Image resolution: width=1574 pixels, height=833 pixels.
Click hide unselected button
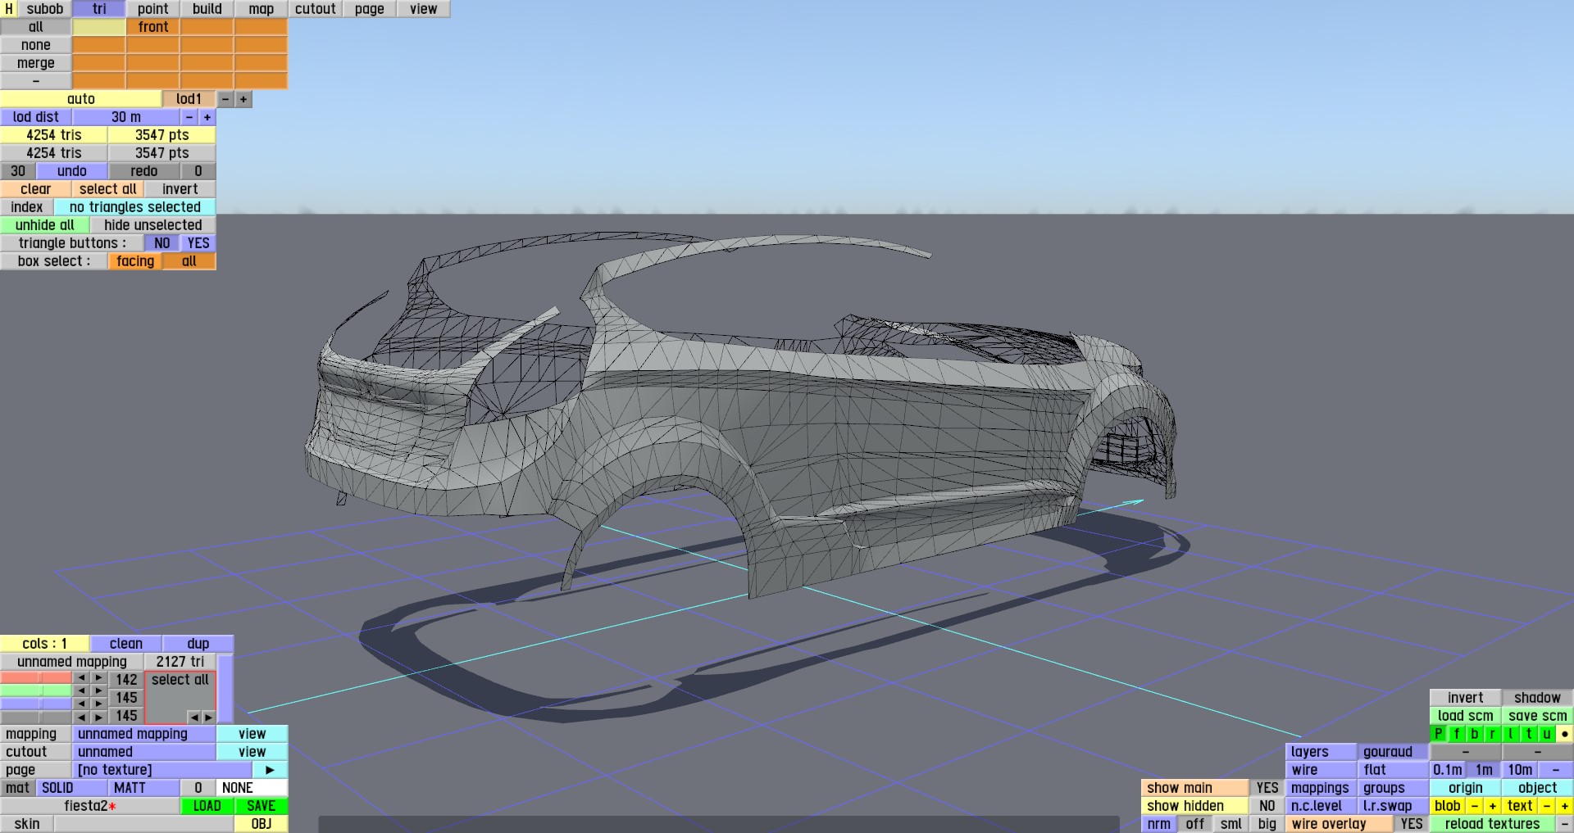point(153,225)
